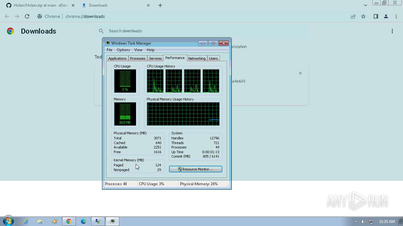Open the Windows Start menu

coord(8,221)
